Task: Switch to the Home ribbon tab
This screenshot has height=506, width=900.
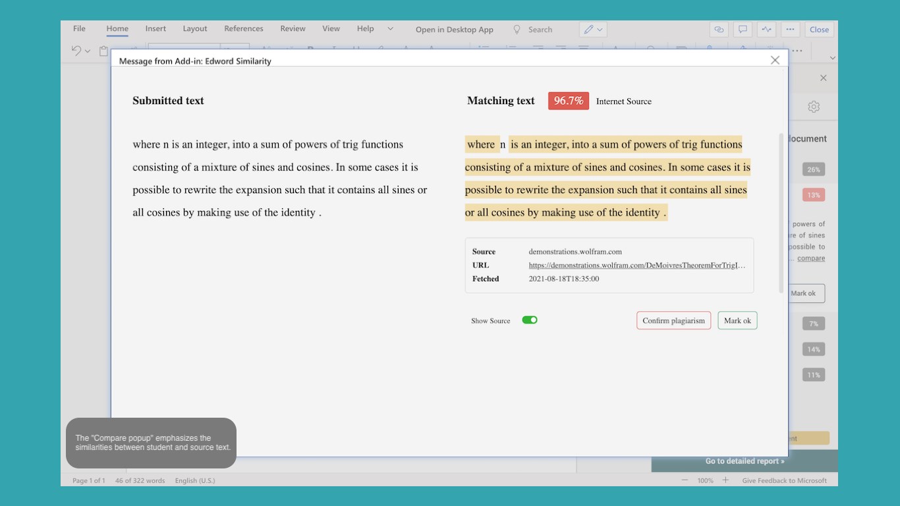Action: tap(117, 29)
